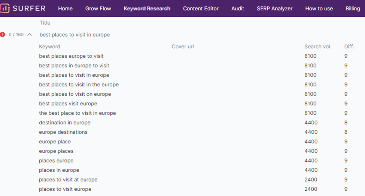Viewport: 365px width, 196px height.
Task: Click the Cover url column header
Action: 183,47
